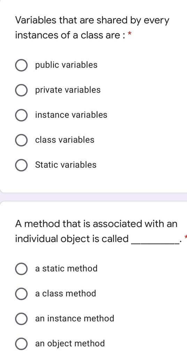Select the radio circle for 'a static method'
This screenshot has width=187, height=356.
pyautogui.click(x=22, y=269)
